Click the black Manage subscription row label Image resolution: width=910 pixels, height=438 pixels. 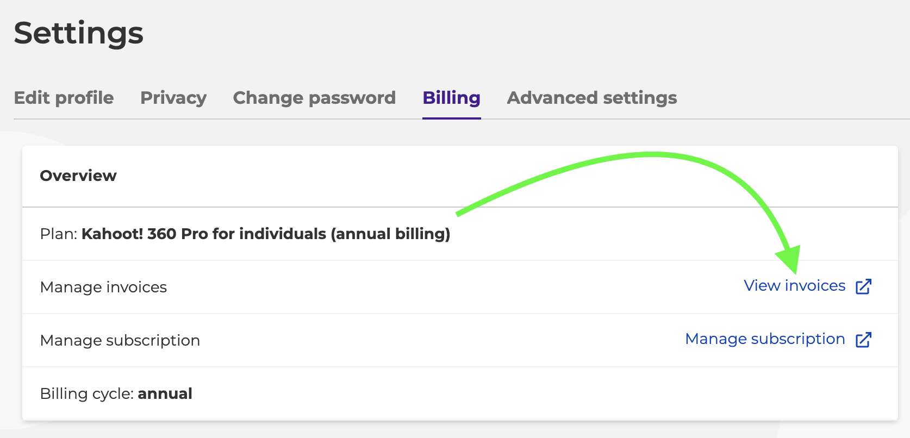(120, 340)
